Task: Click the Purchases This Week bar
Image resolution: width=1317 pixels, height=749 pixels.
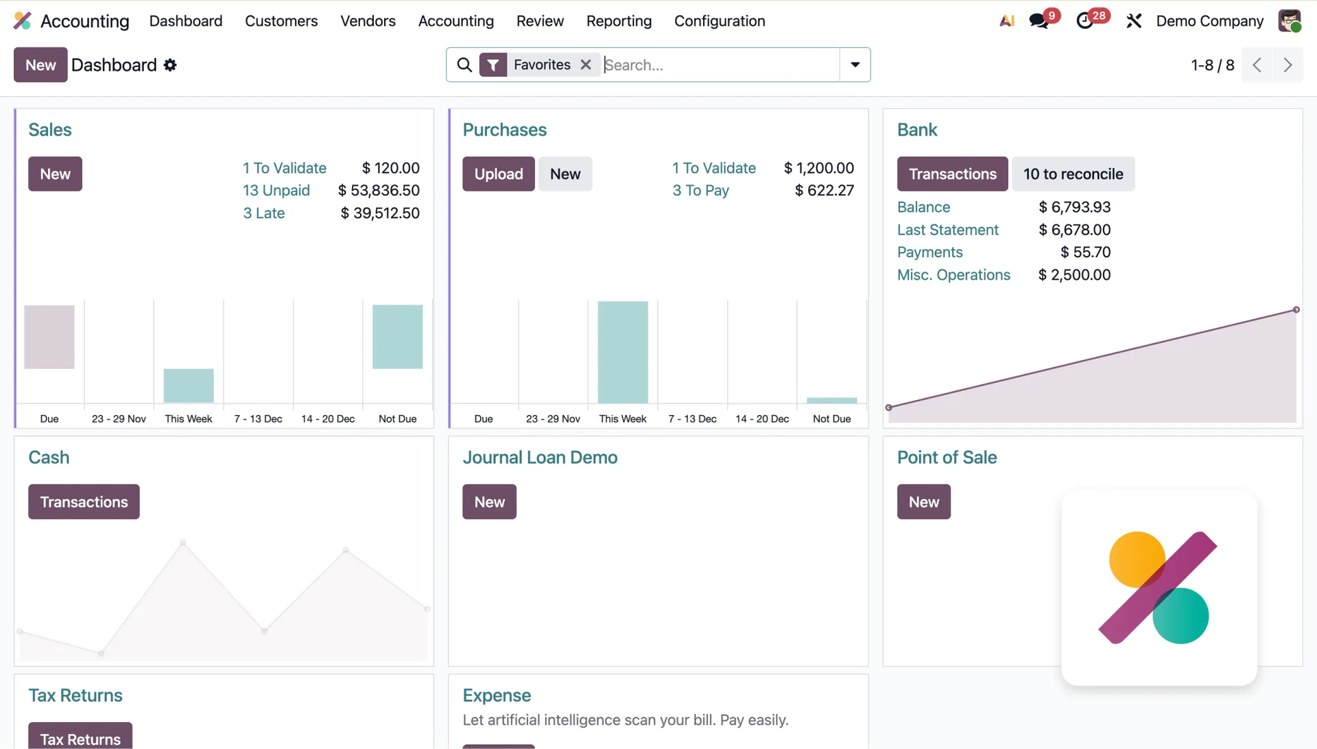Action: coord(623,353)
